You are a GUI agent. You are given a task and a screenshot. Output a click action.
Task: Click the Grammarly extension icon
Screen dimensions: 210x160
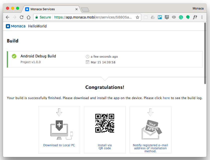tap(181, 17)
